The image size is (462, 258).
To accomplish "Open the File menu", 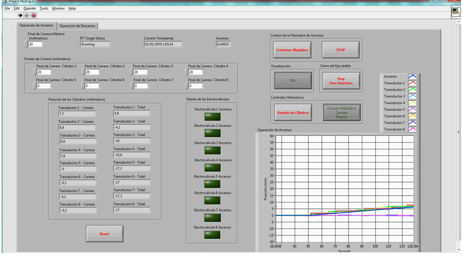I will tap(7, 9).
